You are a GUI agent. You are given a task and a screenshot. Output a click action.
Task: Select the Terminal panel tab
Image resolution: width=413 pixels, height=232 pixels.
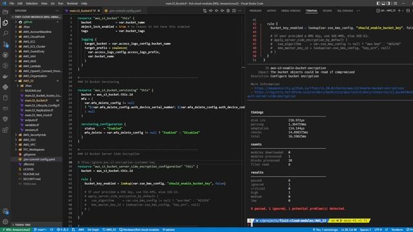click(311, 11)
